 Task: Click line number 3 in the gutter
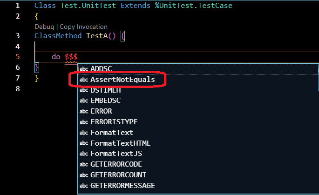(17, 36)
